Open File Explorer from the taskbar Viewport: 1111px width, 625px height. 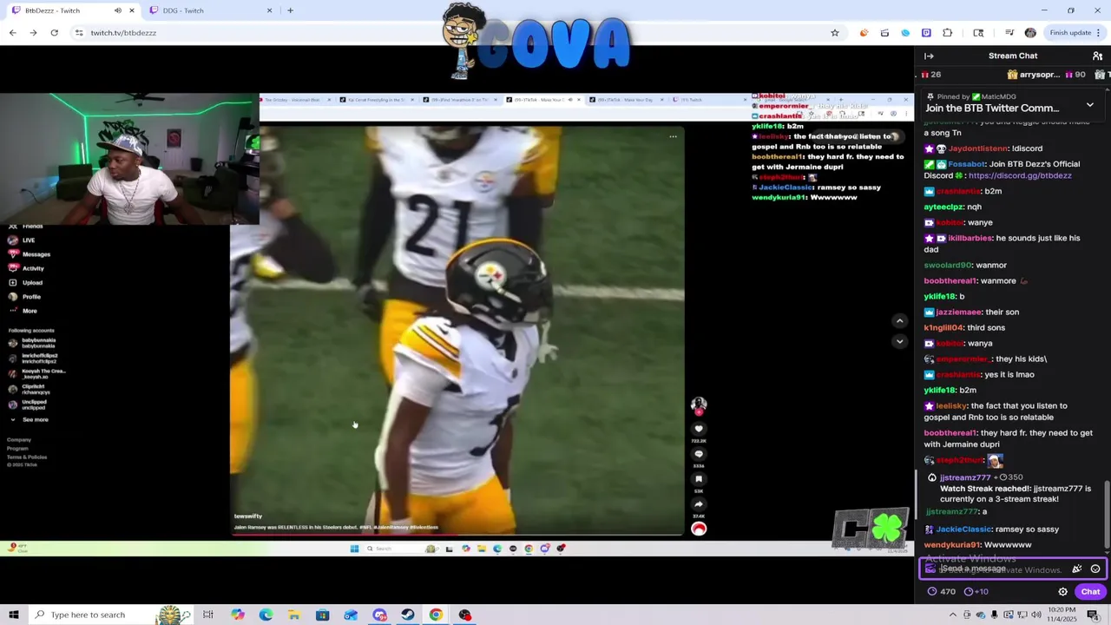[x=294, y=615]
